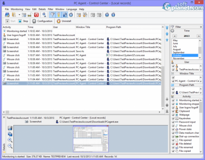Image resolution: width=205 pixels, height=160 pixels.
Task: Zoom out of the screenshot preview
Action: tap(10, 146)
